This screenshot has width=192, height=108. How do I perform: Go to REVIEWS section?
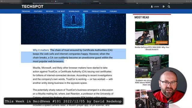[49, 11]
